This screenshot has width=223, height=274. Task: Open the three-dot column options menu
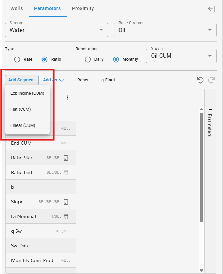click(x=68, y=98)
